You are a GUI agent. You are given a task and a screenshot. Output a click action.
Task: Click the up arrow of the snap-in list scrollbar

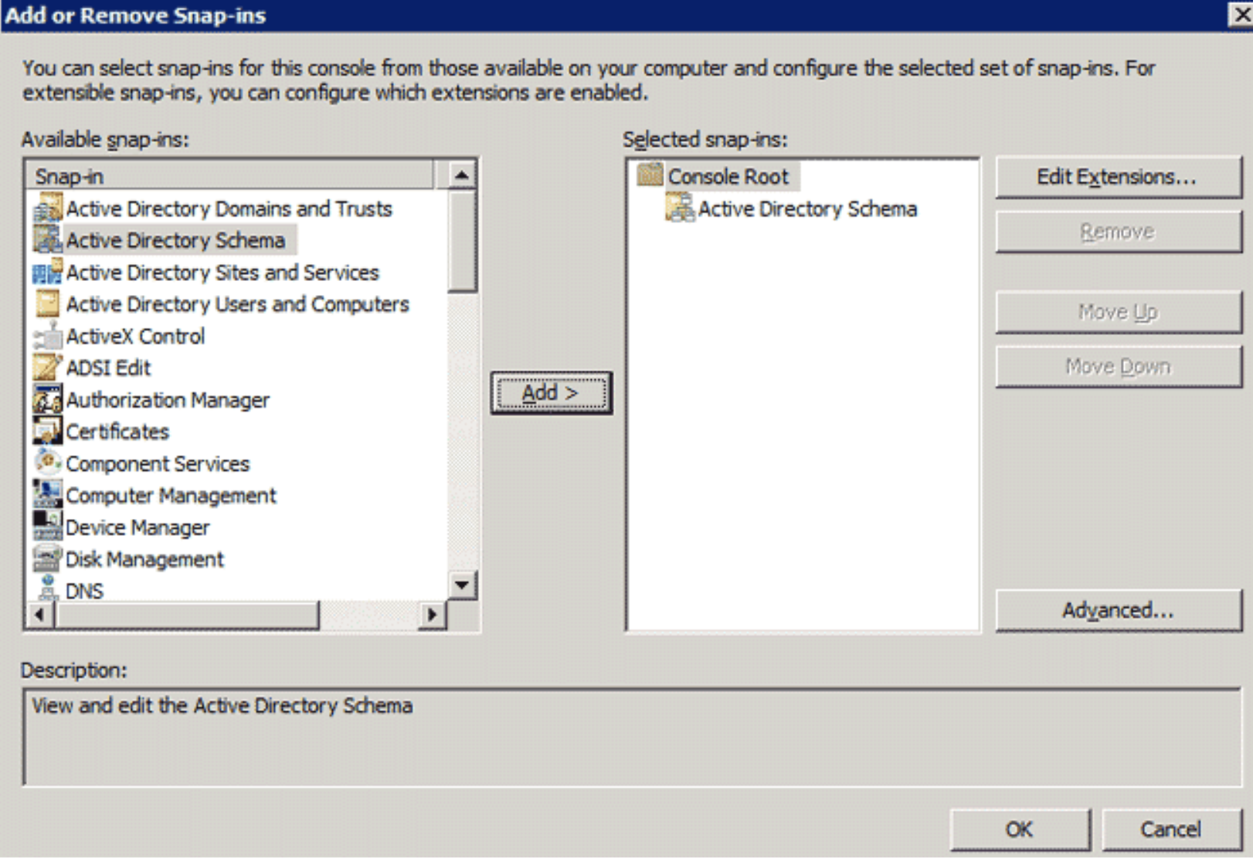[461, 175]
